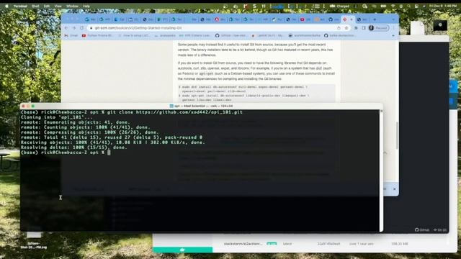
Task: Open the Chrome three-dot menu
Action: coord(393,28)
